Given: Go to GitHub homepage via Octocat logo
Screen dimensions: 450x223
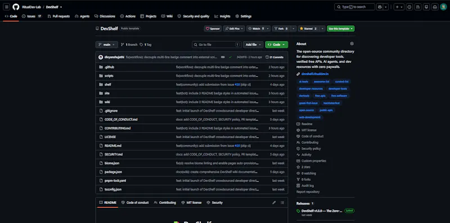Looking at the screenshot, I should tap(16, 7).
